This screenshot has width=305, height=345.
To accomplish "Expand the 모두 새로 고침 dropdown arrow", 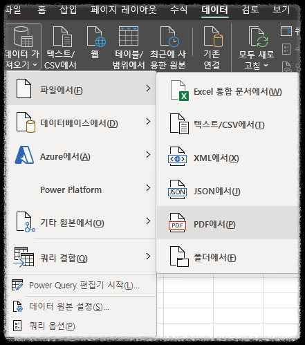I will (266, 66).
